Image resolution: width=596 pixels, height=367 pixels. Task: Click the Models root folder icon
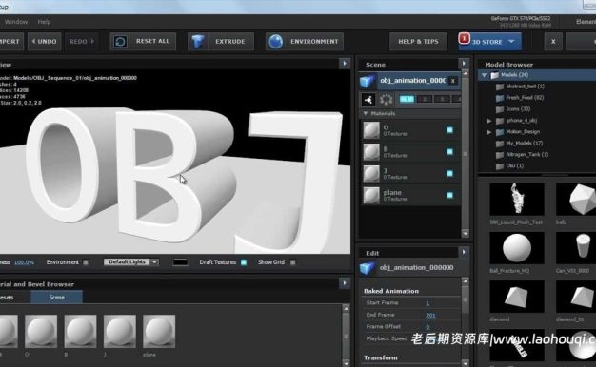494,75
